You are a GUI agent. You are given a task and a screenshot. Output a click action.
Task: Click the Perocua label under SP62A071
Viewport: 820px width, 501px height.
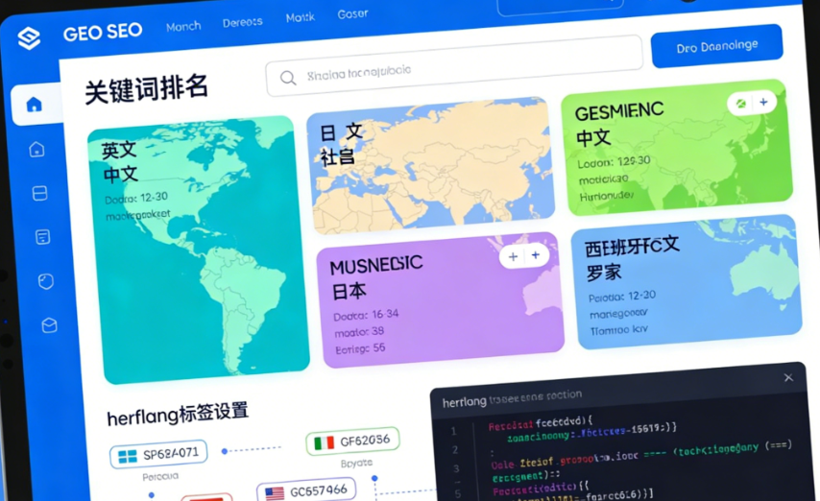pyautogui.click(x=160, y=476)
